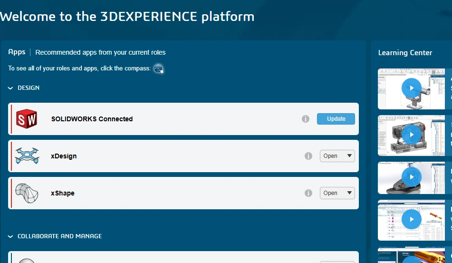
Task: Show info icon for xDesign
Action: 308,156
